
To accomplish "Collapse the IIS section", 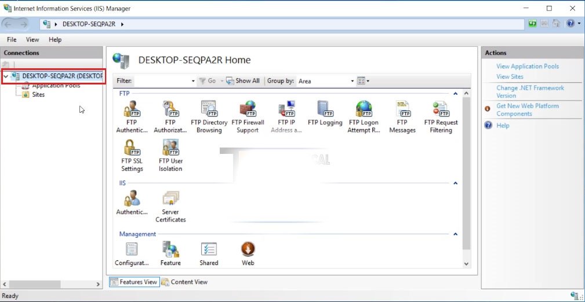I will tap(455, 183).
